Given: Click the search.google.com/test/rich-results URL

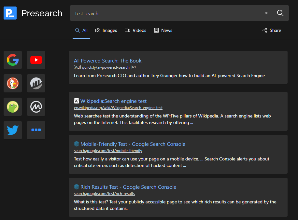Looking at the screenshot, I should 104,194.
